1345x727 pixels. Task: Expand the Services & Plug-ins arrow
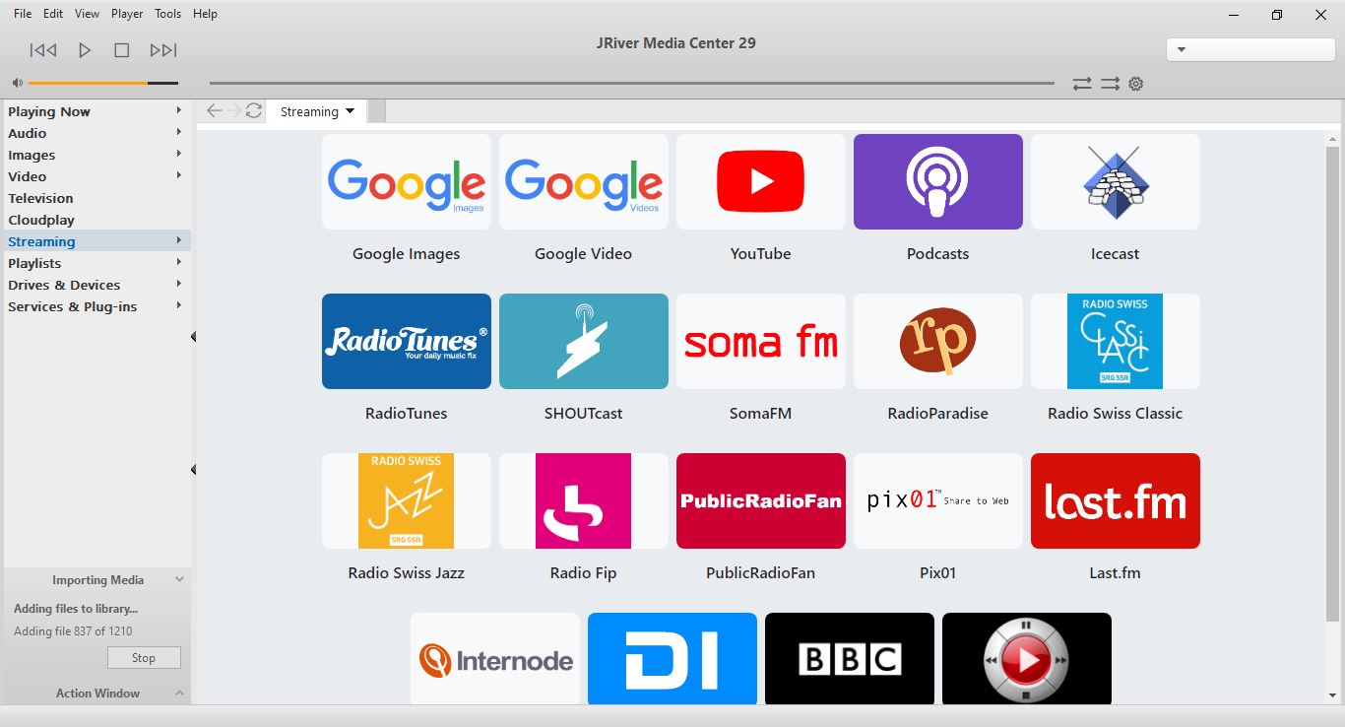[x=179, y=305]
